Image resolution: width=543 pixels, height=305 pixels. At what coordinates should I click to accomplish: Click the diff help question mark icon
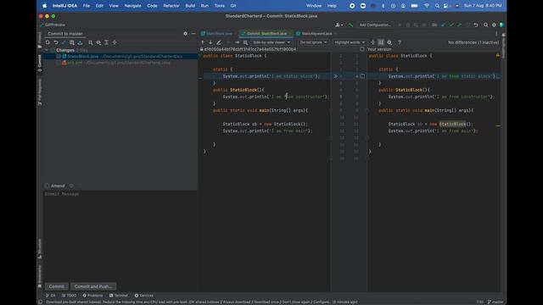click(x=400, y=42)
